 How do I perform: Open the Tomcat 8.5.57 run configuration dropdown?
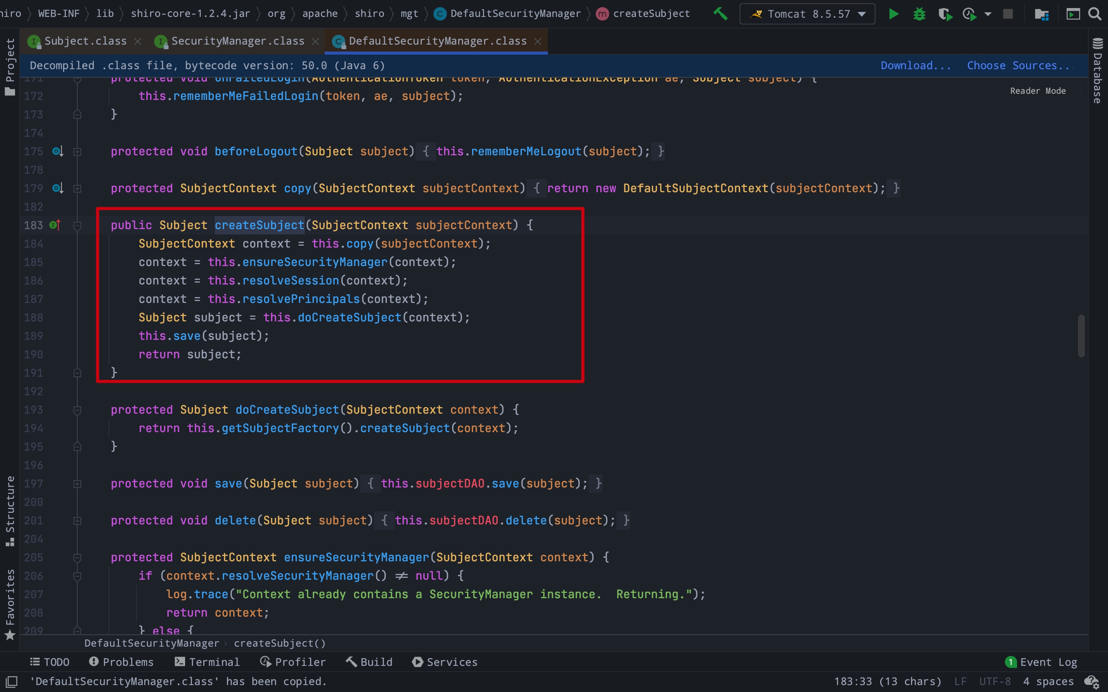click(807, 14)
